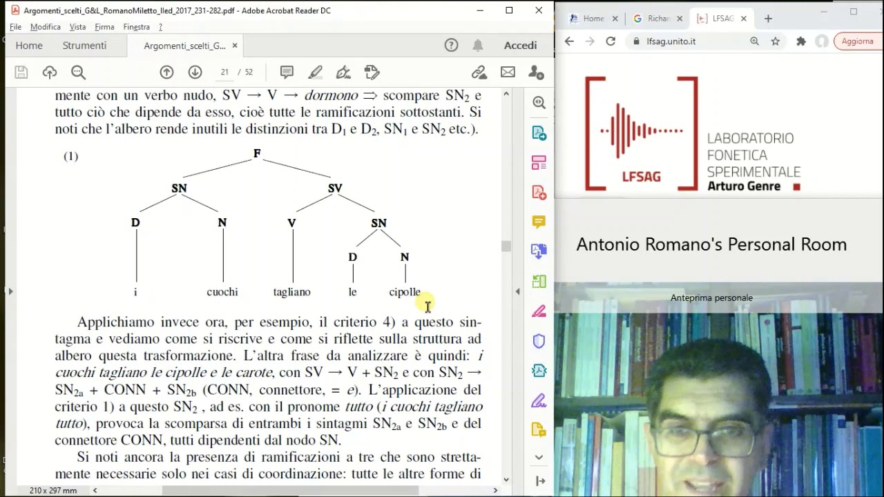Open the Acrobat help question mark
The width and height of the screenshot is (884, 497).
[451, 46]
